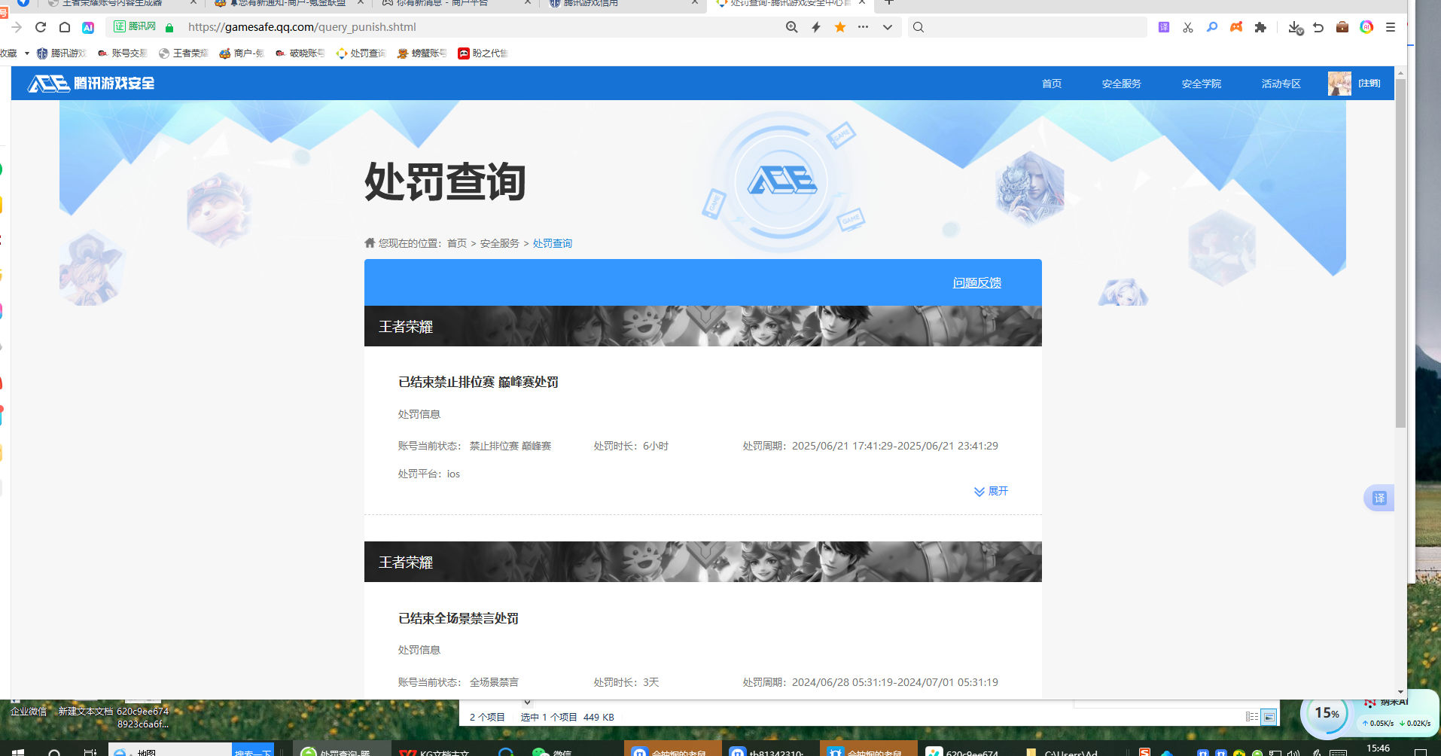The height and width of the screenshot is (756, 1441).
Task: Switch file explorer to details view
Action: (x=1252, y=717)
